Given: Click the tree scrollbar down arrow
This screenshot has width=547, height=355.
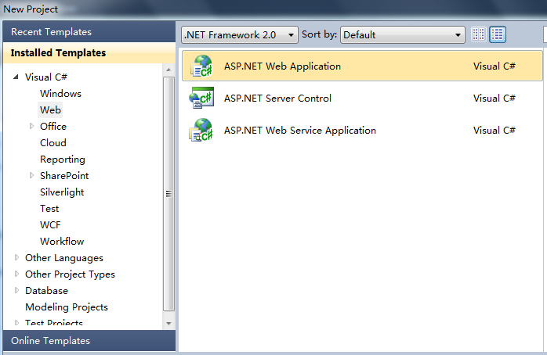Looking at the screenshot, I should coord(169,321).
